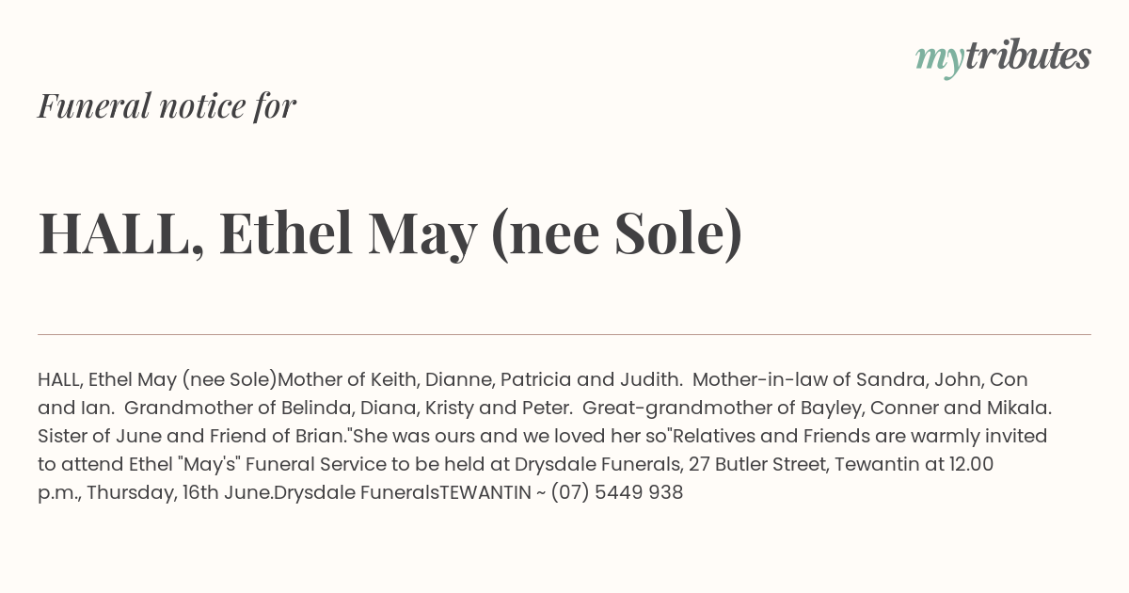This screenshot has width=1129, height=593.
Task: Click the mytributes logo
Action: point(1003,57)
